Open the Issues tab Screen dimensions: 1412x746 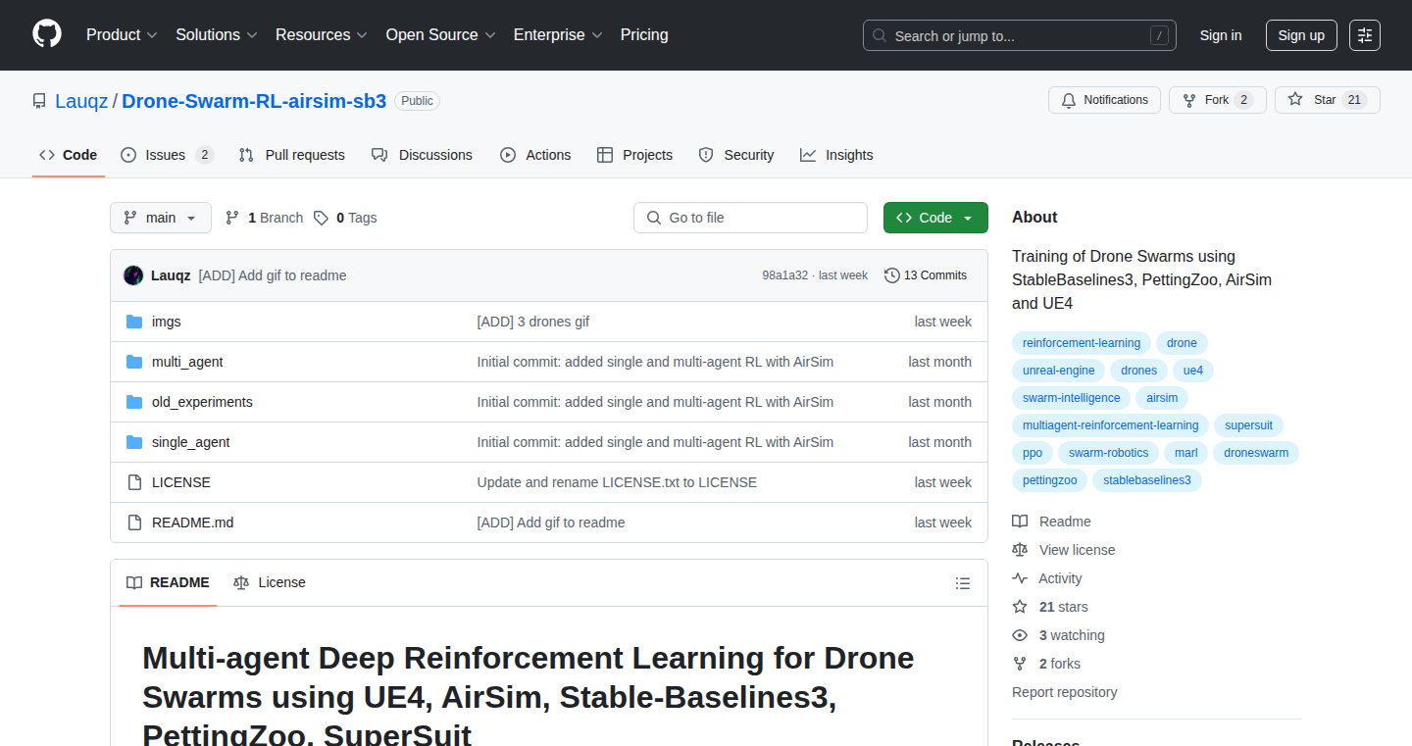[x=167, y=155]
